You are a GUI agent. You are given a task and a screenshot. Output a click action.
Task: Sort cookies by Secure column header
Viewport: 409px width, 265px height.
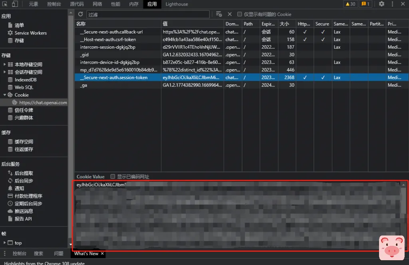[x=323, y=24]
